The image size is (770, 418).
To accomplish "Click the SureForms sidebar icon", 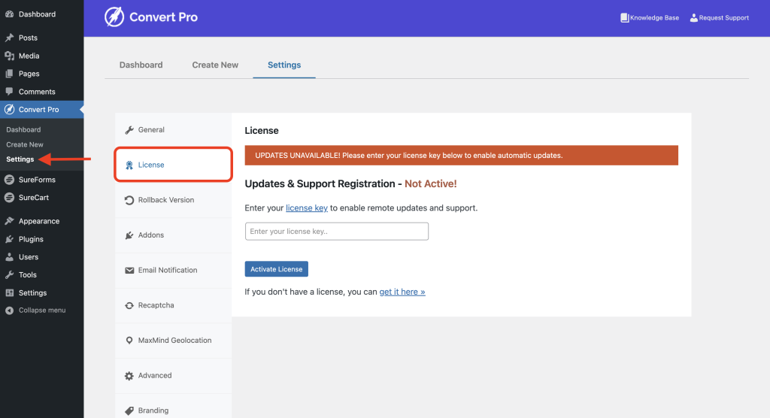I will coord(9,180).
